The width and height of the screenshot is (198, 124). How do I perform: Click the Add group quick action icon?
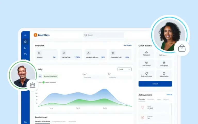point(164,63)
